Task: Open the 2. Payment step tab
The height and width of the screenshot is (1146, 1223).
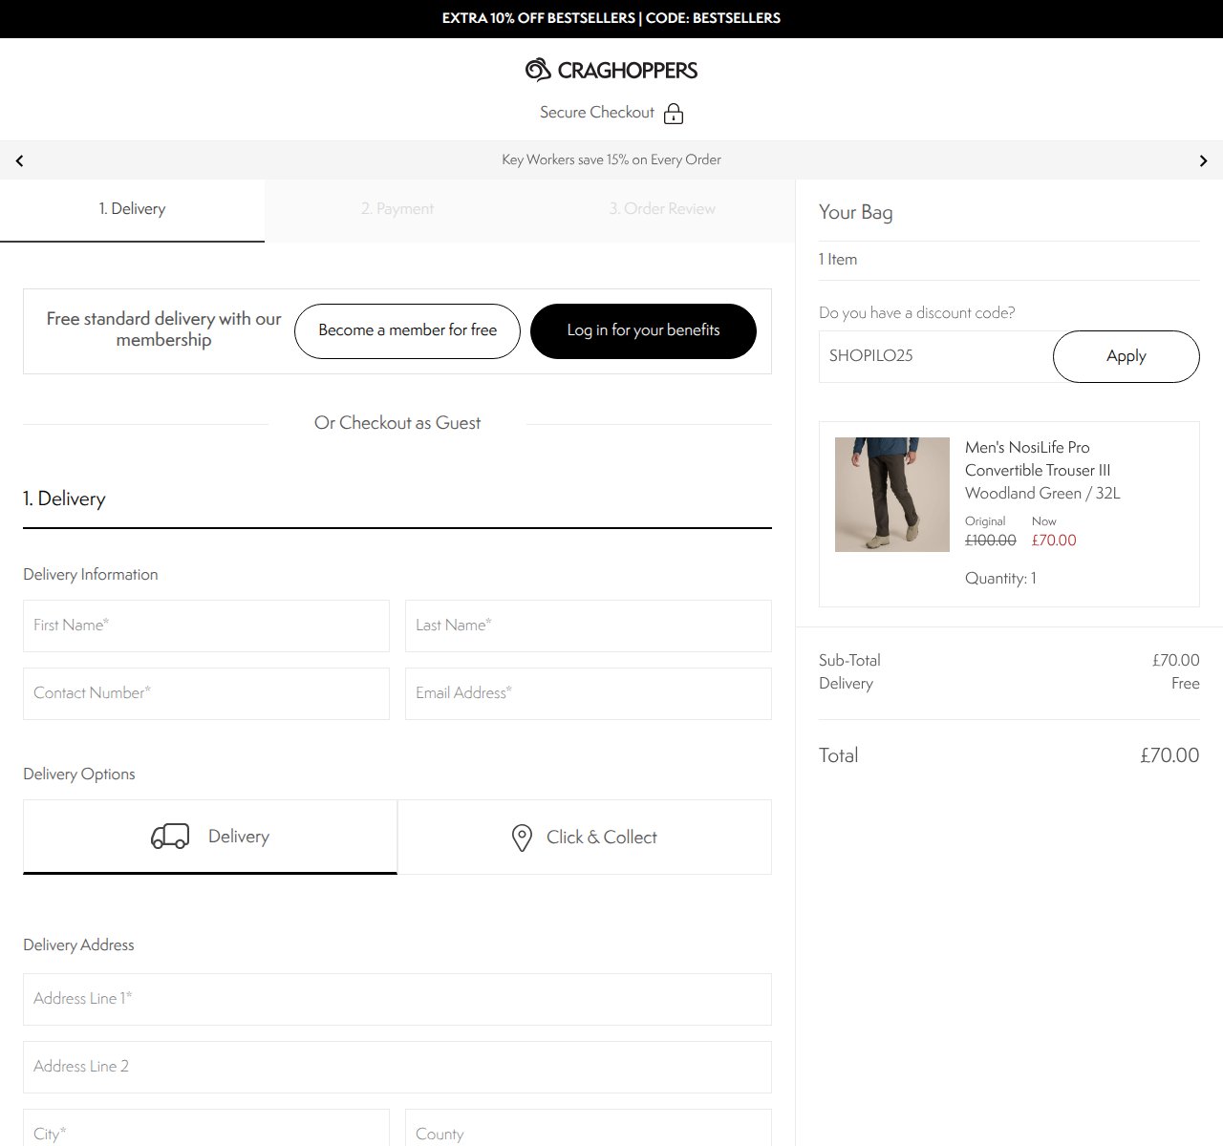Action: 397,210
